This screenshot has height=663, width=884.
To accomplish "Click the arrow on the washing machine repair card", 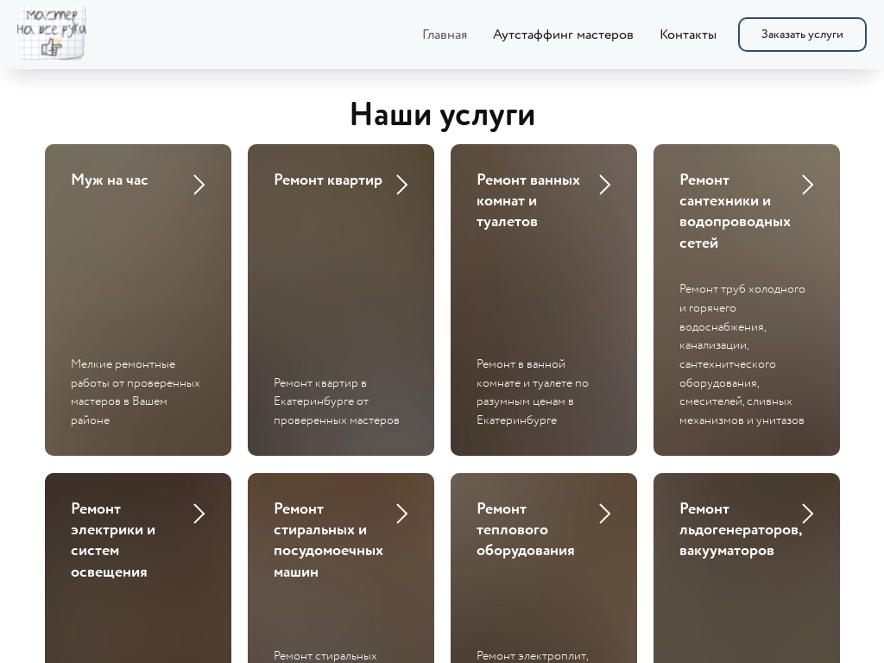I will point(402,514).
